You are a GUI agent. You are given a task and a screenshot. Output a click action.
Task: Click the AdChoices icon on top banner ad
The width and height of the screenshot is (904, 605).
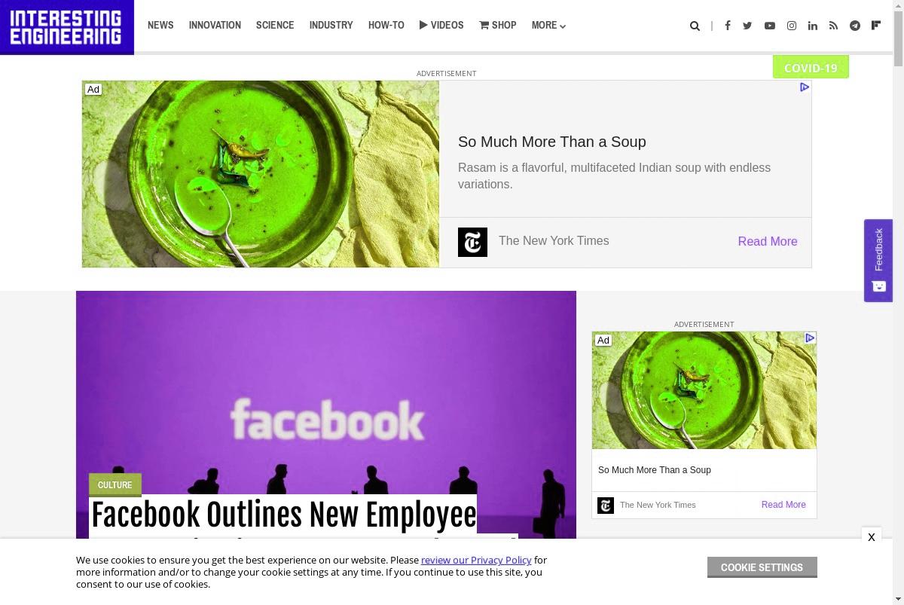point(804,87)
